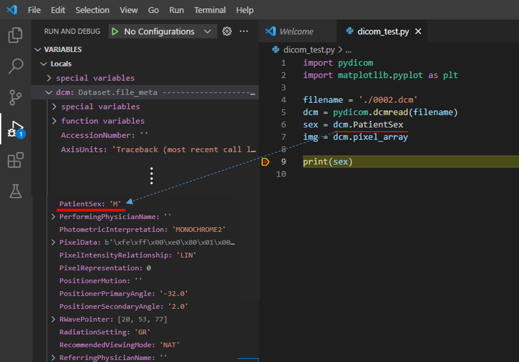Expand the PerformingPhysicianName entry
This screenshot has width=519, height=362.
click(x=53, y=217)
